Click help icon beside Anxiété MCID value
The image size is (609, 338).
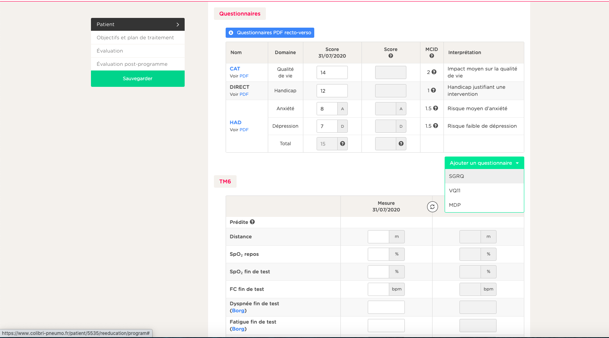click(x=435, y=108)
